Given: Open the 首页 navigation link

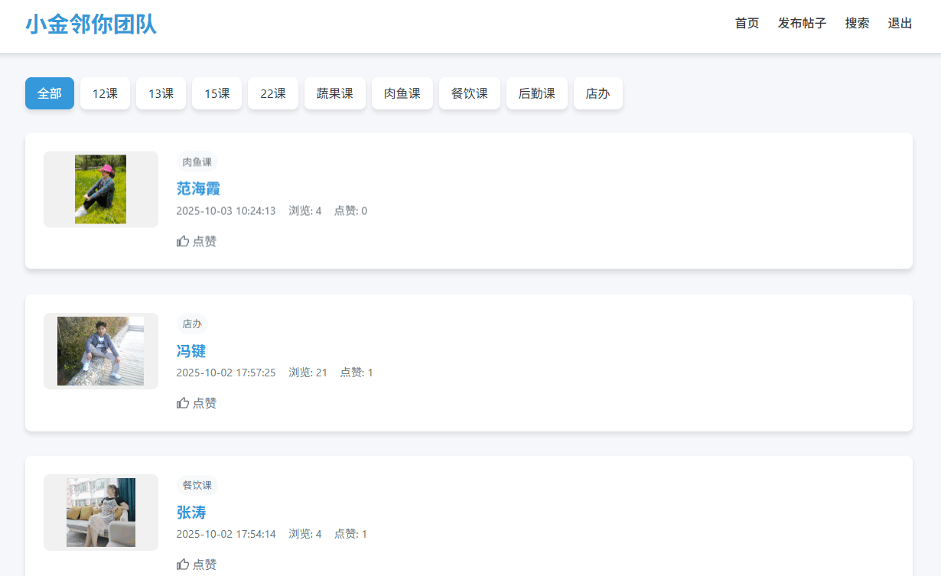Looking at the screenshot, I should [747, 23].
